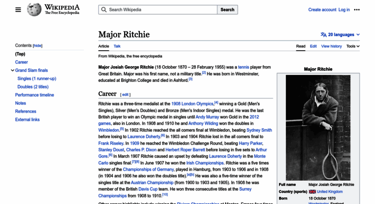
Task: Click the Full name value in infobox
Action: click(x=331, y=185)
